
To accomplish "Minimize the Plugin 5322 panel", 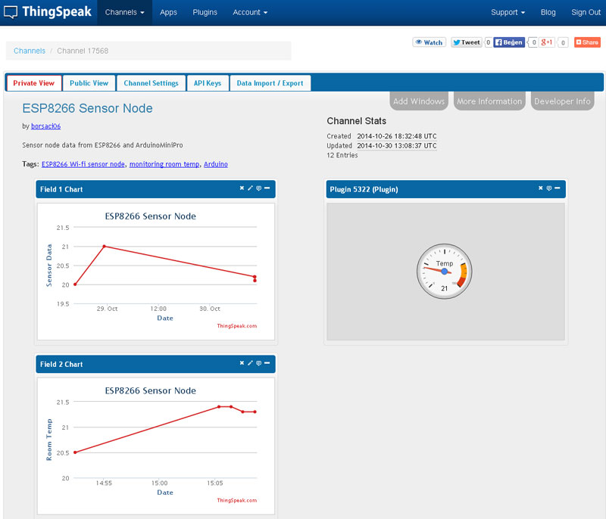I will click(558, 188).
